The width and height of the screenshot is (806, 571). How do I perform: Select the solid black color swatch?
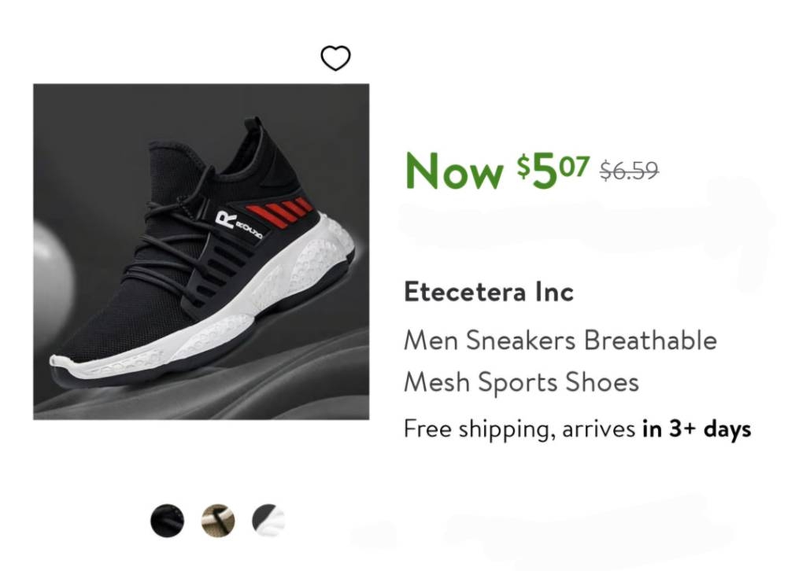click(x=167, y=521)
